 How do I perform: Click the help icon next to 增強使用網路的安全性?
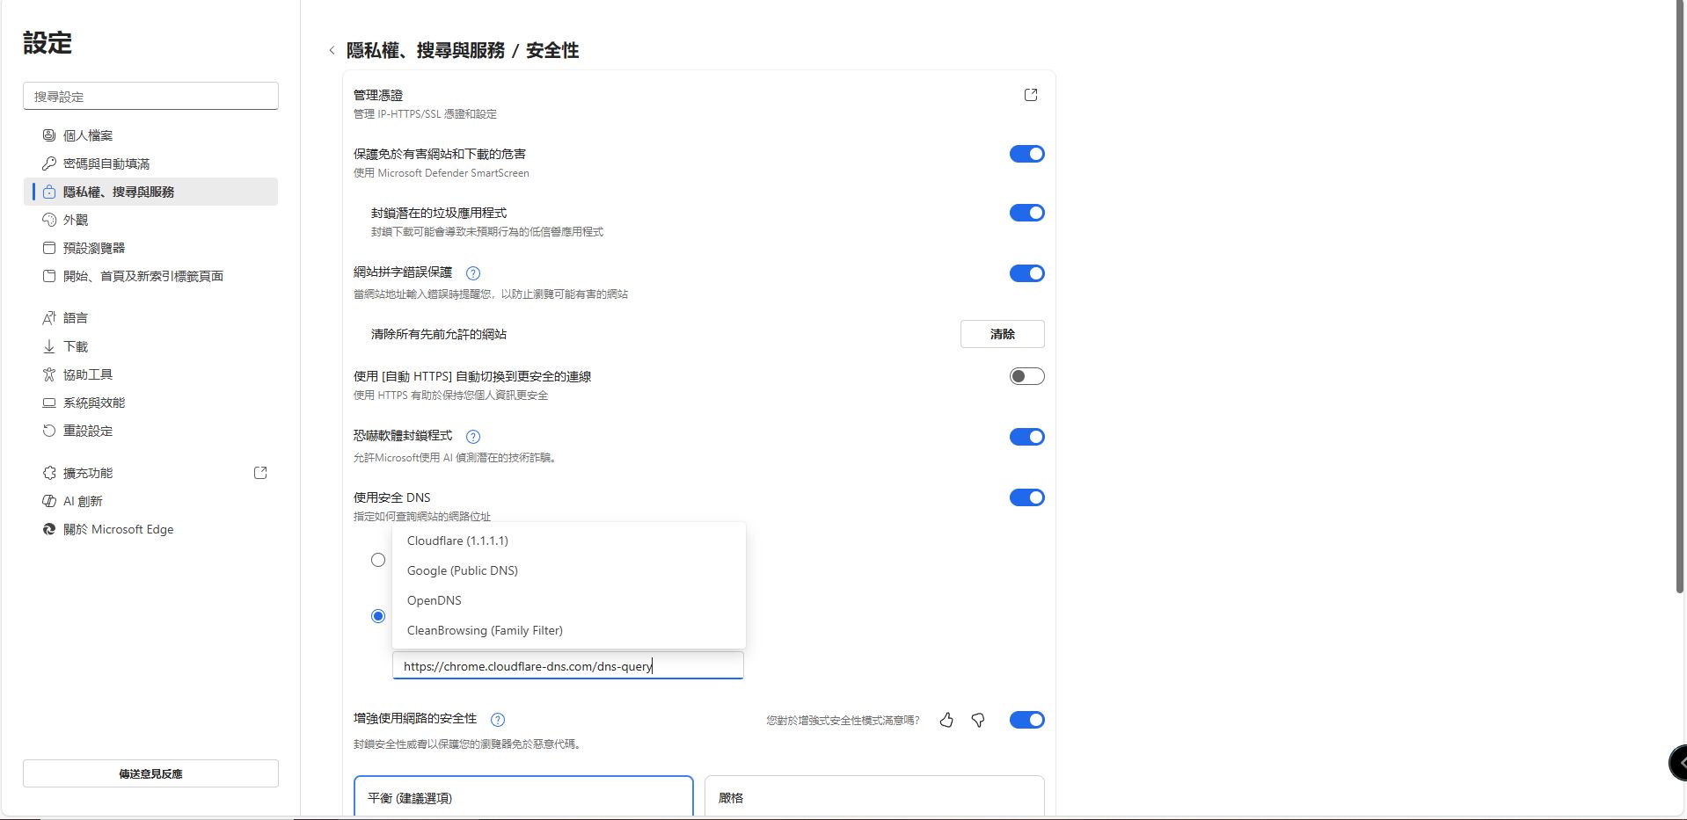click(x=498, y=720)
